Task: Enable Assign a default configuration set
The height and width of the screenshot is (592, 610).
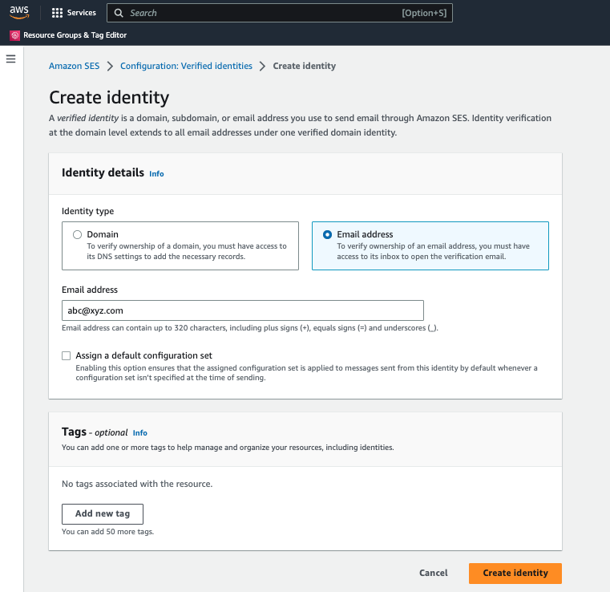Action: [67, 355]
